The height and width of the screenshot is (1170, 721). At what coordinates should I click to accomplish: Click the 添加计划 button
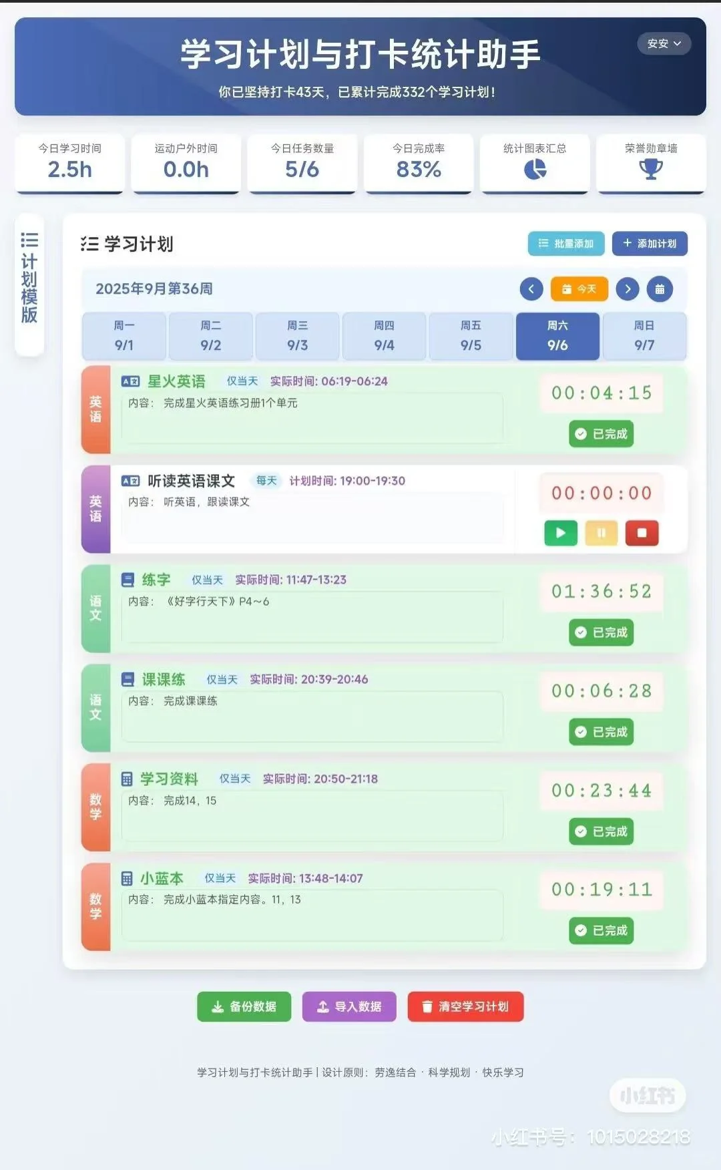click(x=650, y=244)
